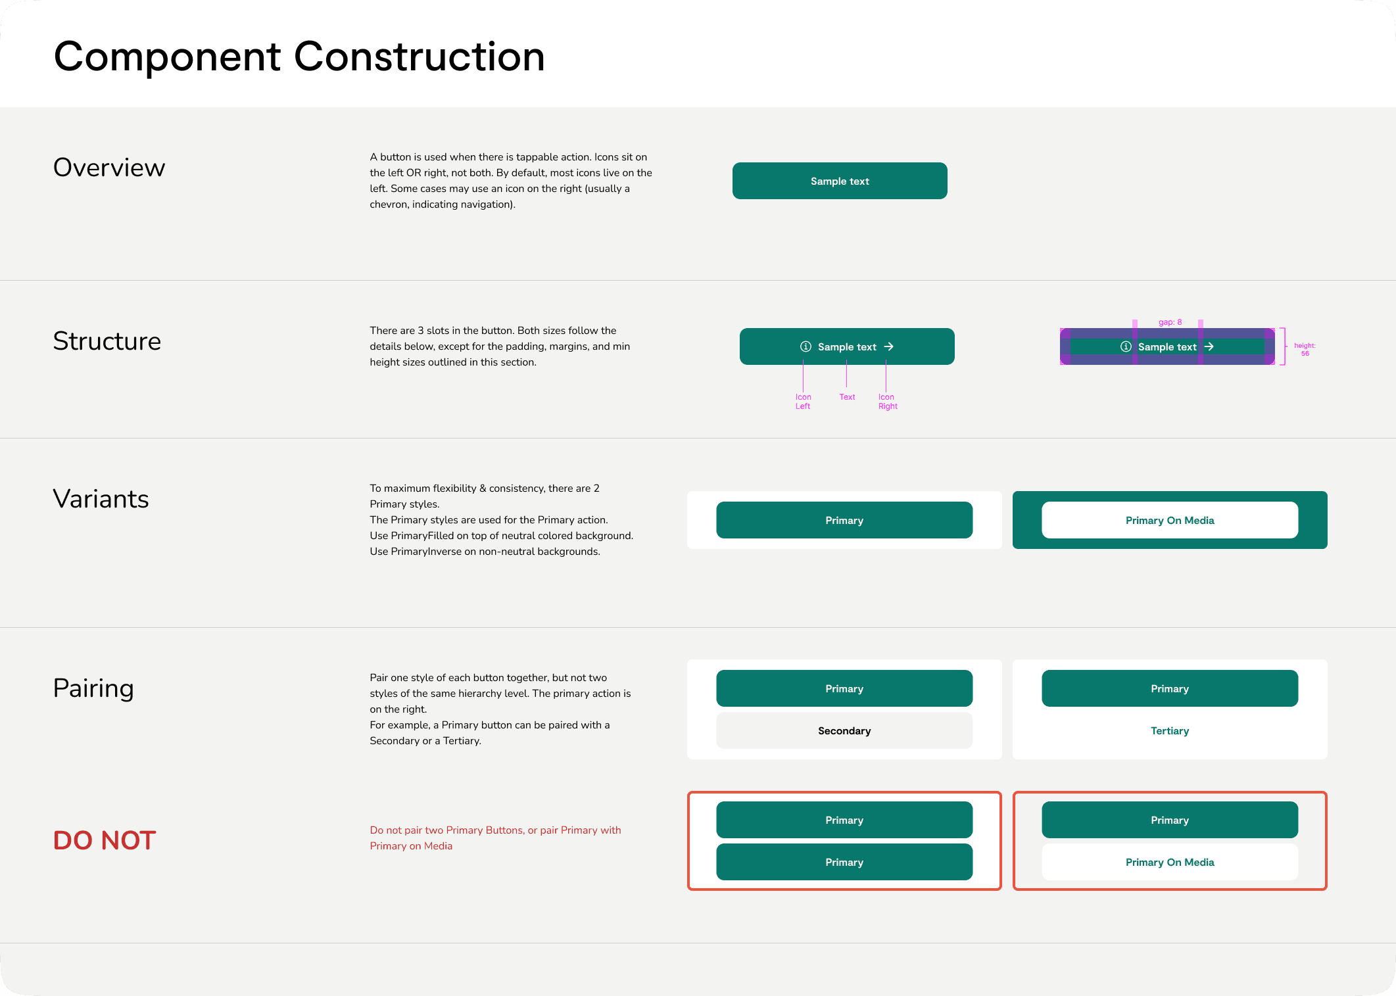Select the Tertiary text button

pos(1169,730)
